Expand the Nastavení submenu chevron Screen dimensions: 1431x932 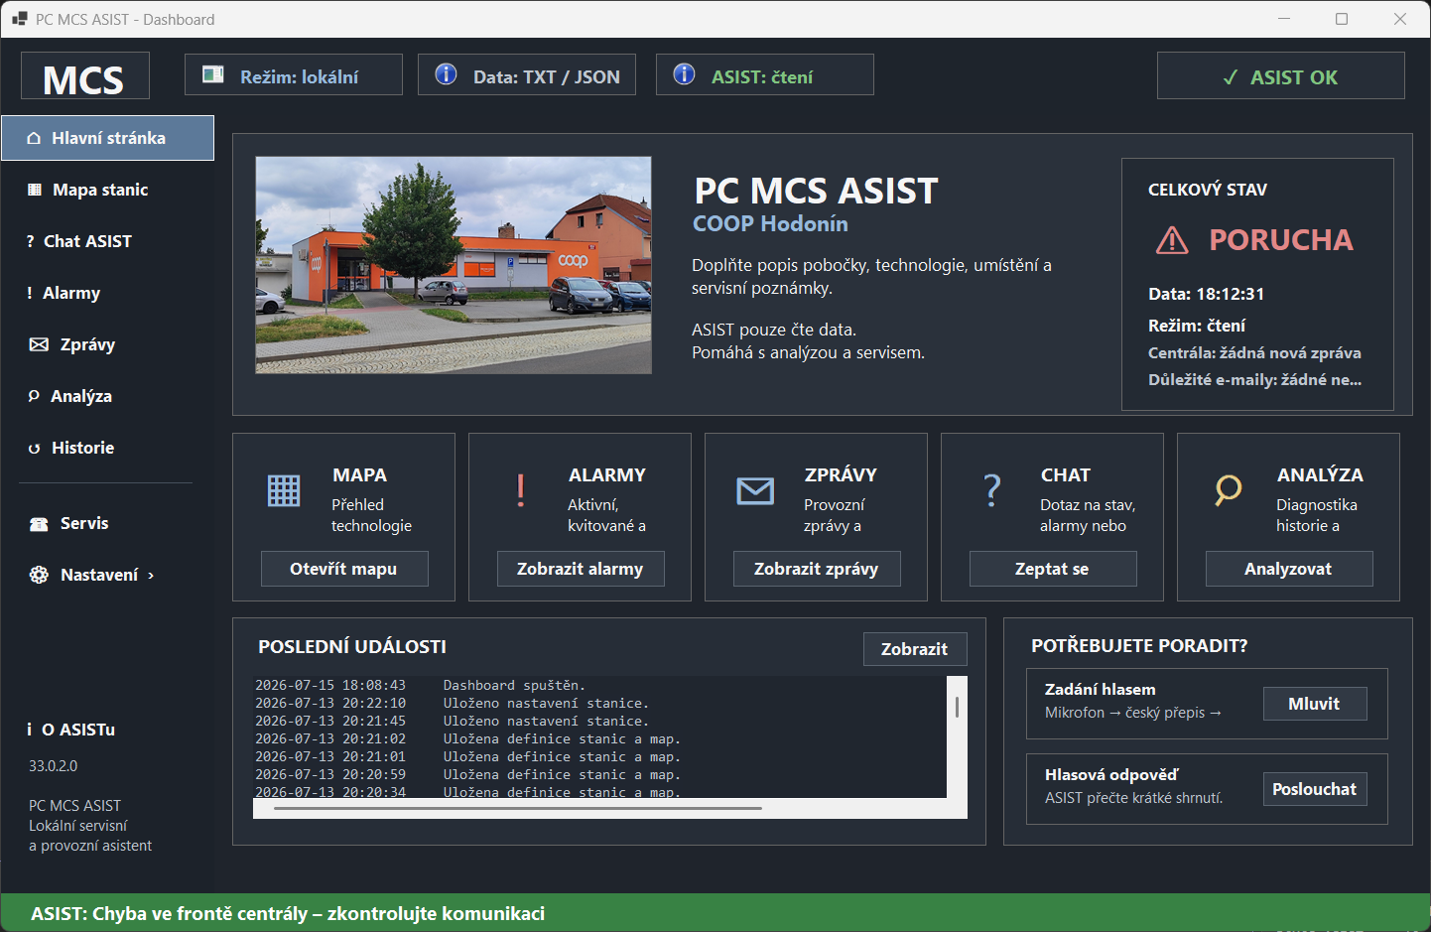click(151, 576)
